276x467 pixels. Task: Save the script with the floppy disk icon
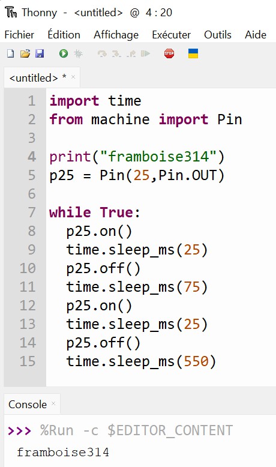tap(40, 53)
